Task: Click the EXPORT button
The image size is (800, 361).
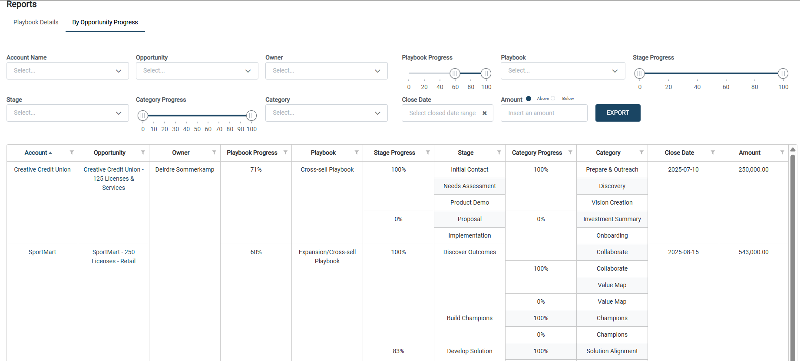Action: click(618, 113)
